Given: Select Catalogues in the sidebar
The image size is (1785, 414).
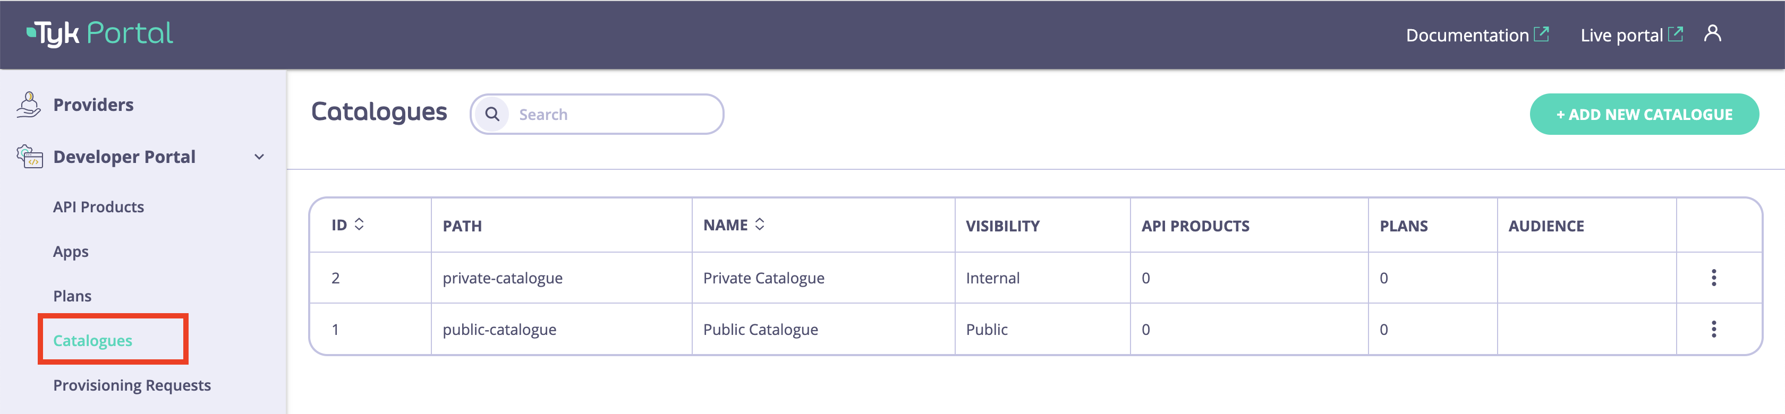Looking at the screenshot, I should point(93,340).
